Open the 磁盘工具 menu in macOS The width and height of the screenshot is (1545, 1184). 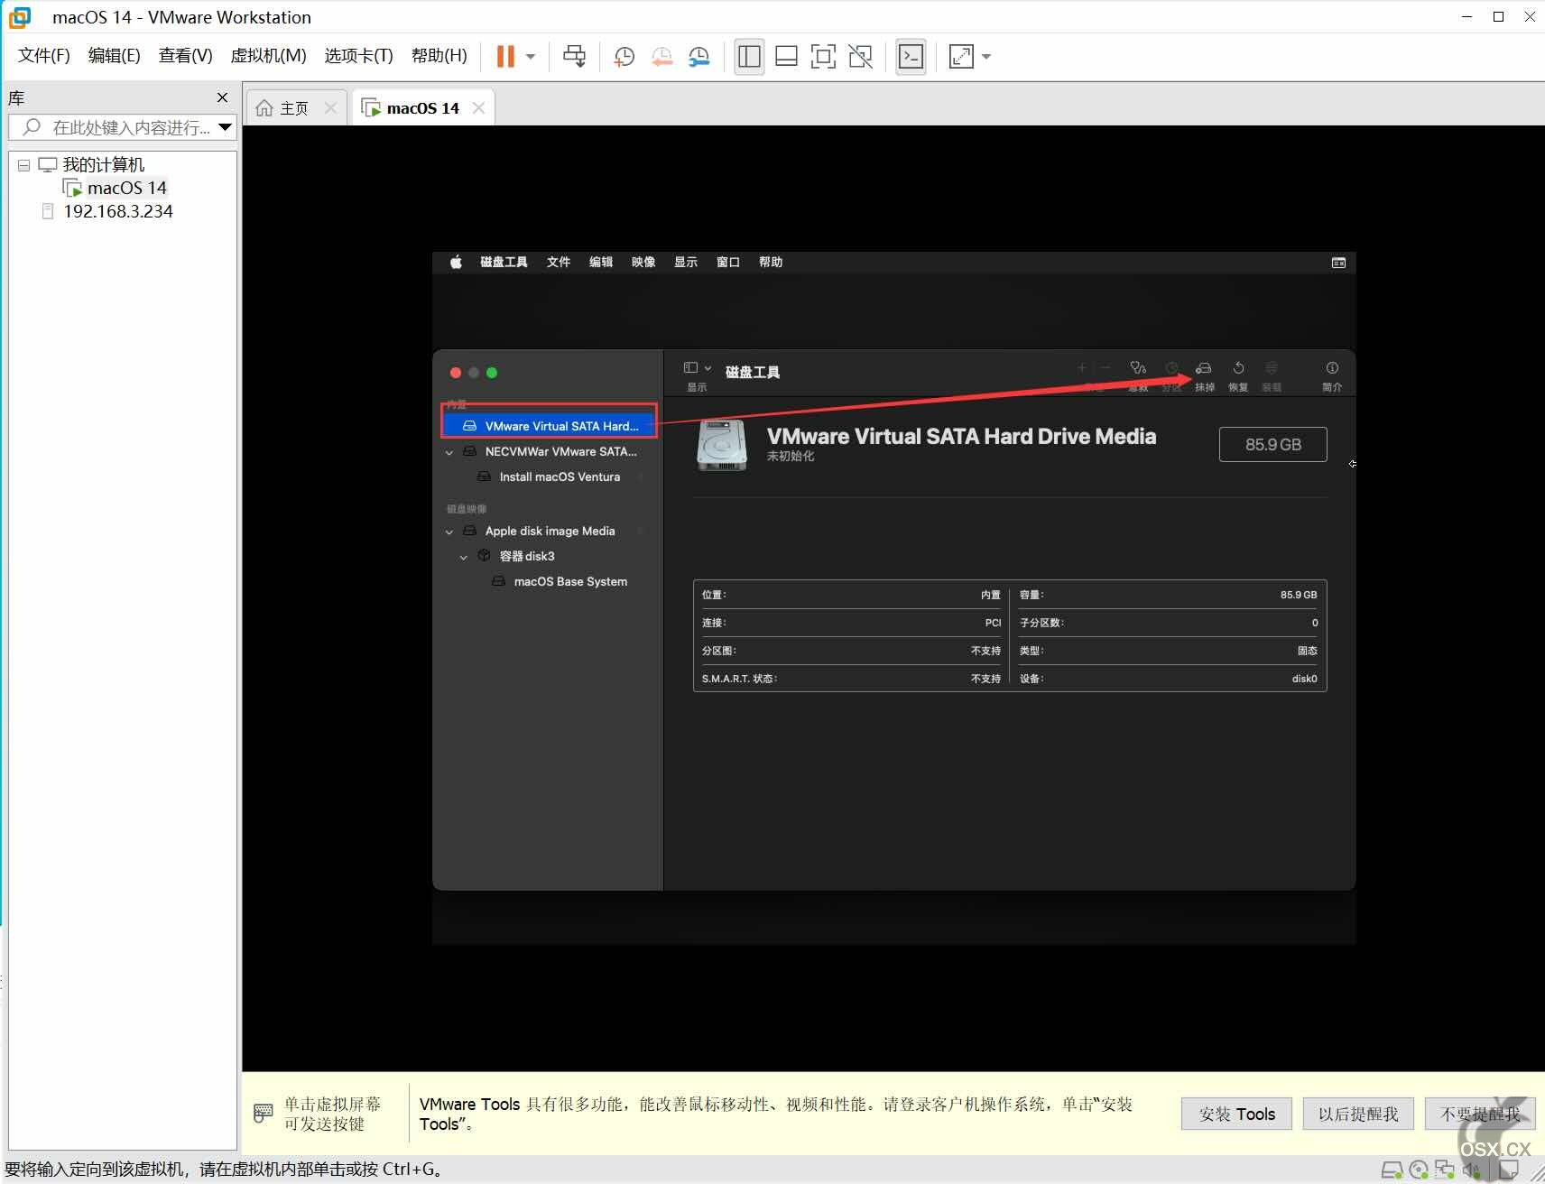pyautogui.click(x=504, y=263)
